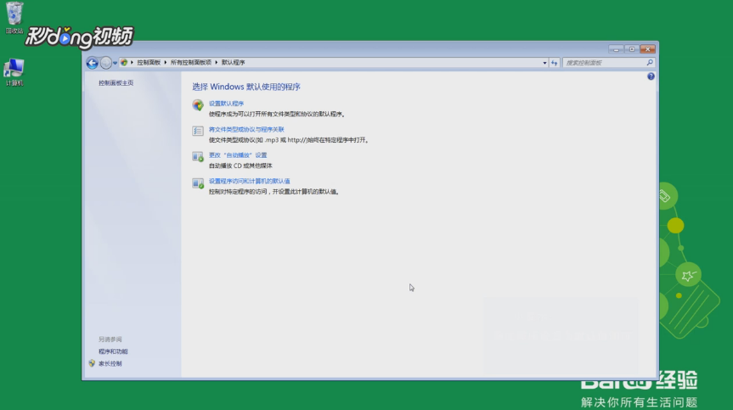Maximize the Default Programs window

(632, 49)
